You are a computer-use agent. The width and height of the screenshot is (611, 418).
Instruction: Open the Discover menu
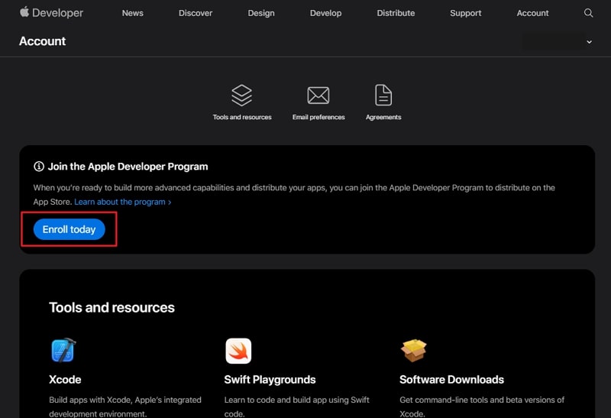pyautogui.click(x=196, y=13)
